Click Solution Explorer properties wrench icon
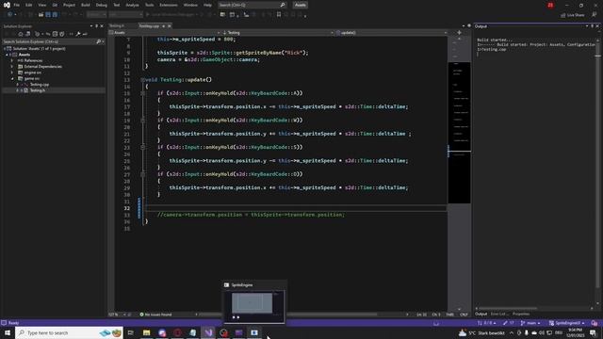The image size is (603, 339). click(78, 34)
